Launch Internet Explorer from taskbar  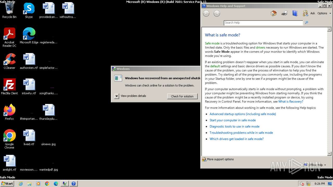[x=21, y=184]
